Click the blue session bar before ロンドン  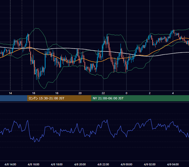tap(14, 98)
